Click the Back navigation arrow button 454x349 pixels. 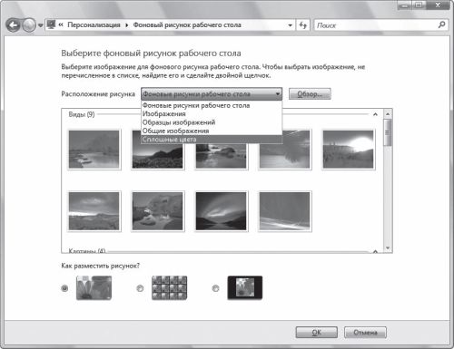(x=13, y=25)
